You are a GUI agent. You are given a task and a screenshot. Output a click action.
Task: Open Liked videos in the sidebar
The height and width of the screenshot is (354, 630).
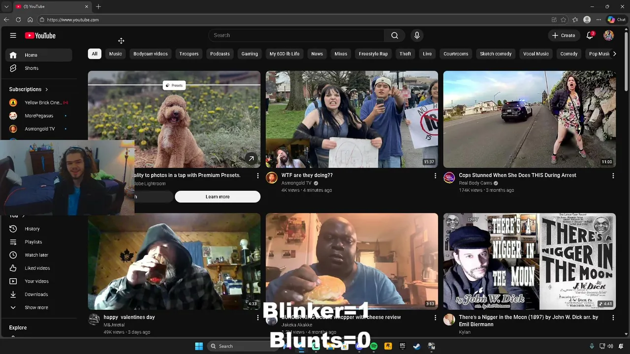(38, 268)
